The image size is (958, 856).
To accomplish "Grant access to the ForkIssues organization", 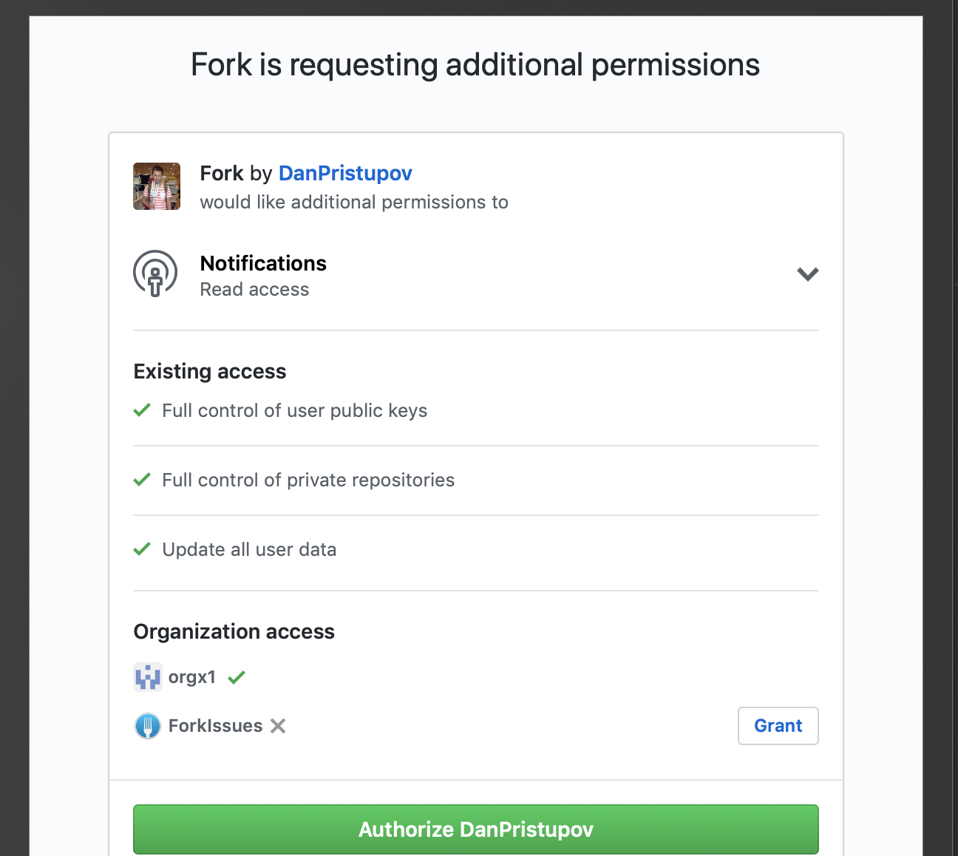I will (x=778, y=725).
